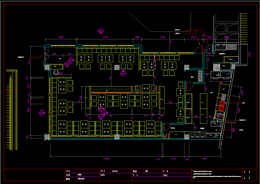Select section marker A left of the floor plan
260x184 pixels.
point(41,113)
